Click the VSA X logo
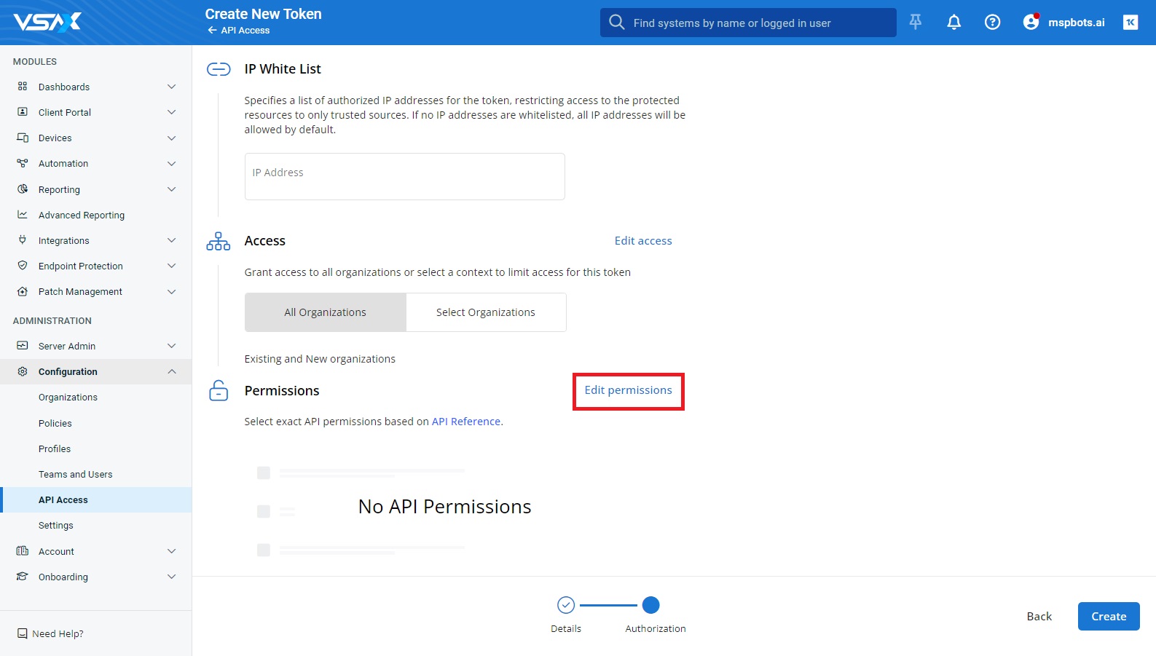1156x656 pixels. (x=47, y=23)
